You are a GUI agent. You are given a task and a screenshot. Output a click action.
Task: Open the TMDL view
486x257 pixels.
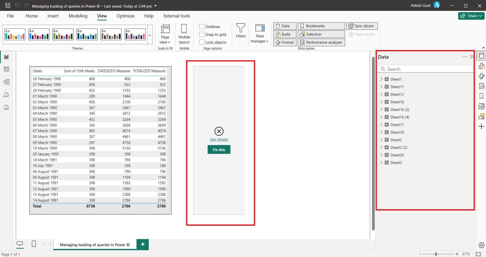(x=6, y=107)
